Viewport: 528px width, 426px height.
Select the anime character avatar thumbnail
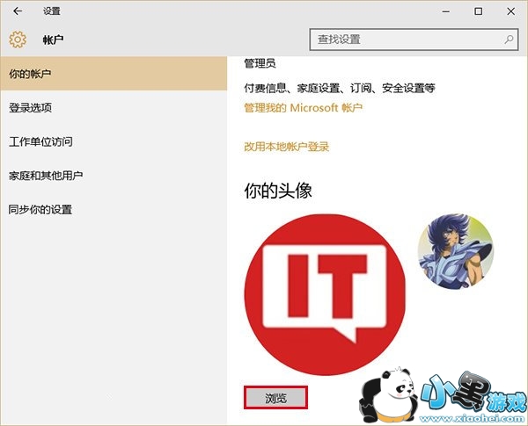[456, 251]
